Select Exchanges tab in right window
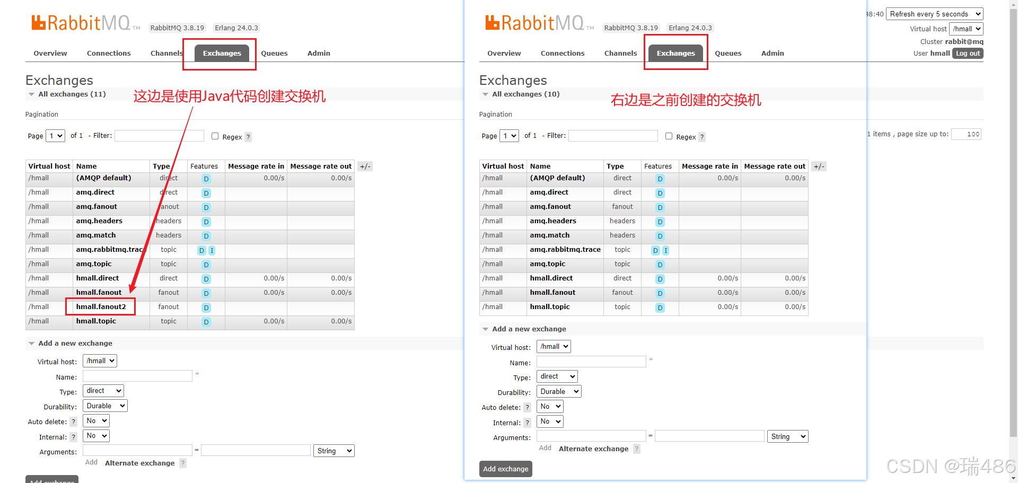The width and height of the screenshot is (1018, 483). coord(676,53)
